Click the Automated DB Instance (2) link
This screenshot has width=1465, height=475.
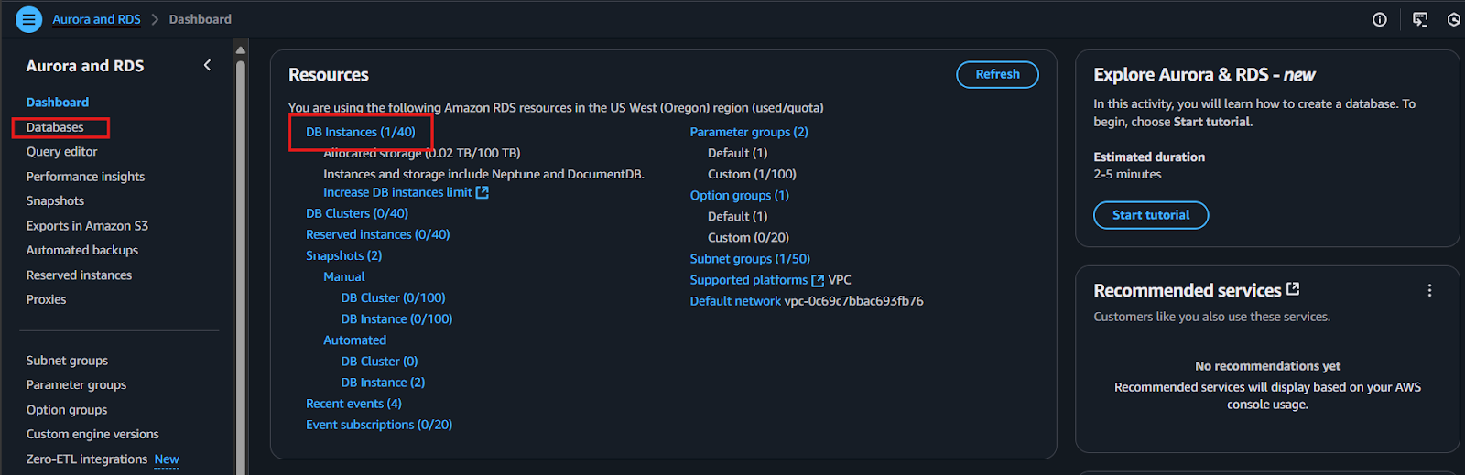[383, 383]
